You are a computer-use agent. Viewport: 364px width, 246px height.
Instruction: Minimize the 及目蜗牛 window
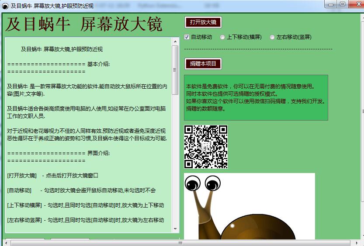click(331, 4)
